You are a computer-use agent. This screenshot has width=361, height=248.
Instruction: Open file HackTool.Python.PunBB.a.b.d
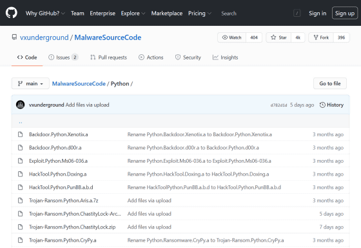click(61, 187)
